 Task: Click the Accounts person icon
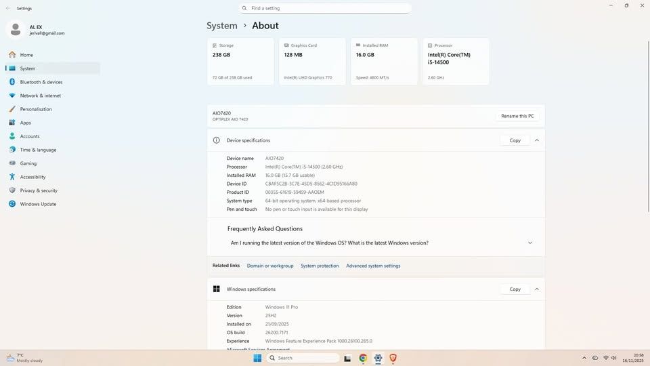12,136
